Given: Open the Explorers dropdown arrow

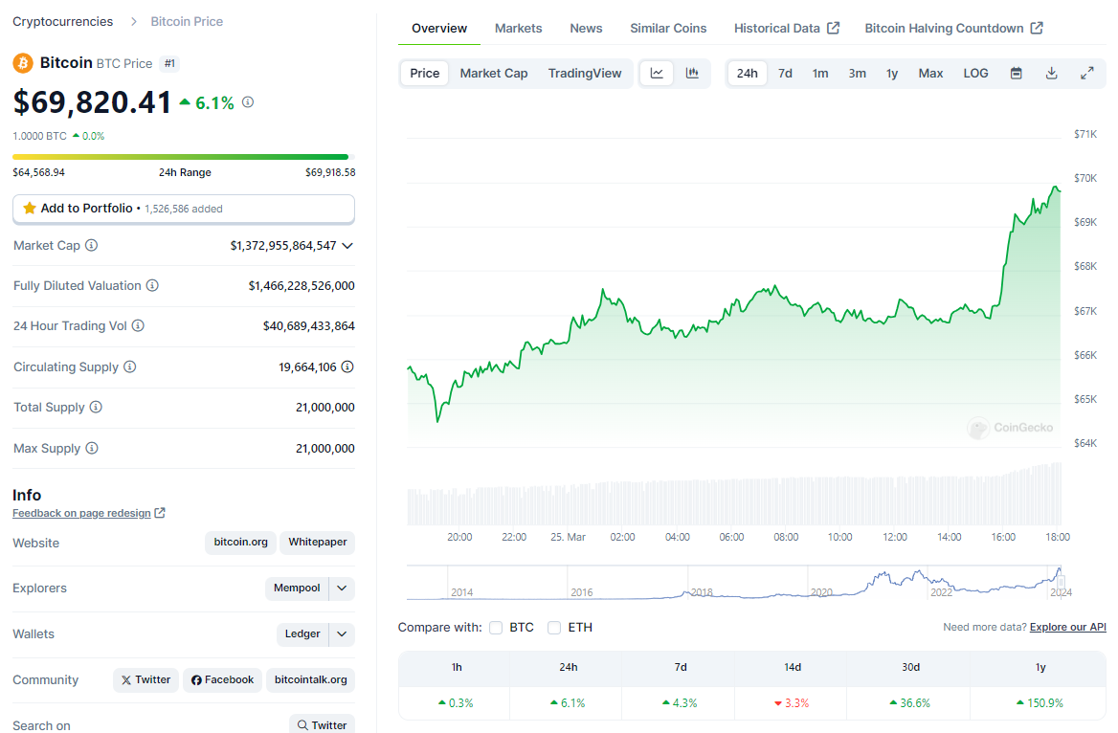Looking at the screenshot, I should click(343, 589).
